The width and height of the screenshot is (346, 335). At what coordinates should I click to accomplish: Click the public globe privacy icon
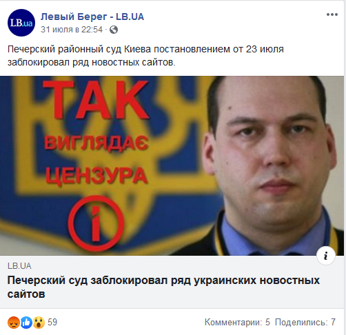pyautogui.click(x=114, y=30)
